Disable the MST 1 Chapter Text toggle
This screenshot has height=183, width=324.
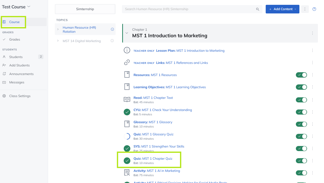point(301,100)
